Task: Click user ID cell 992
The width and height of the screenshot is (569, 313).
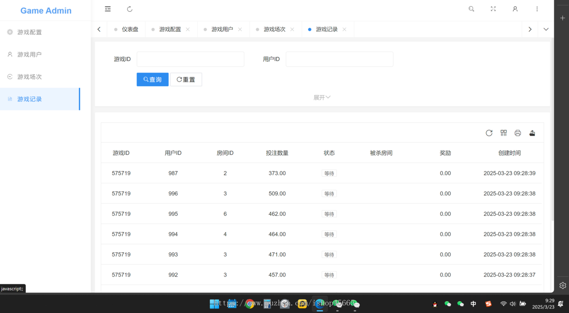Action: [173, 275]
